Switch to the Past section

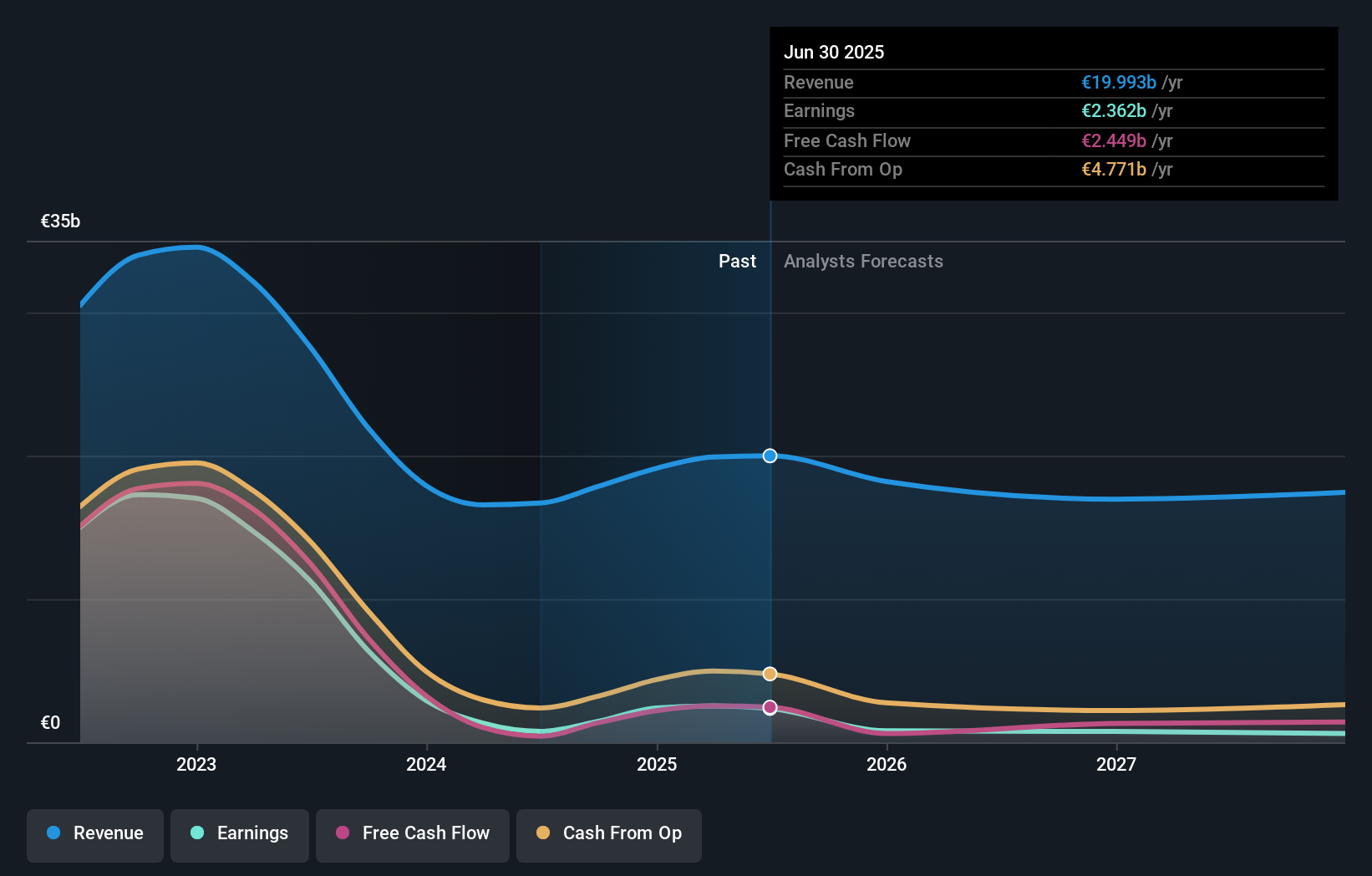click(736, 261)
